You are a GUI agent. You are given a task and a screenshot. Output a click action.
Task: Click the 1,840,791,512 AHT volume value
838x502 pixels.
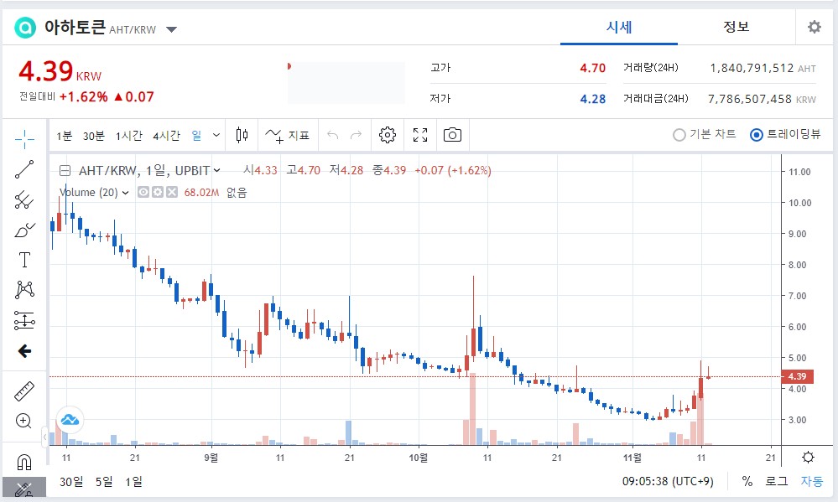(763, 68)
